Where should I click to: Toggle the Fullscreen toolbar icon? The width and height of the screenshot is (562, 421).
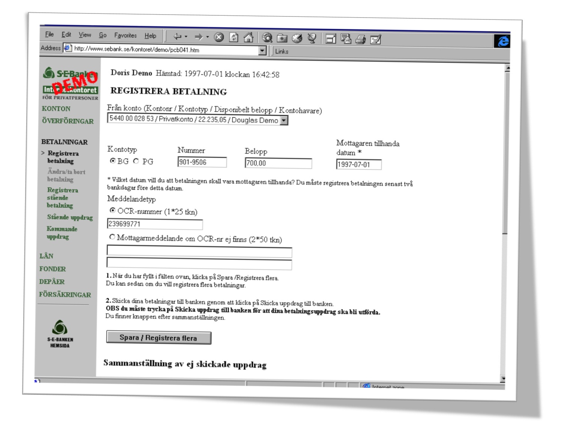[330, 39]
